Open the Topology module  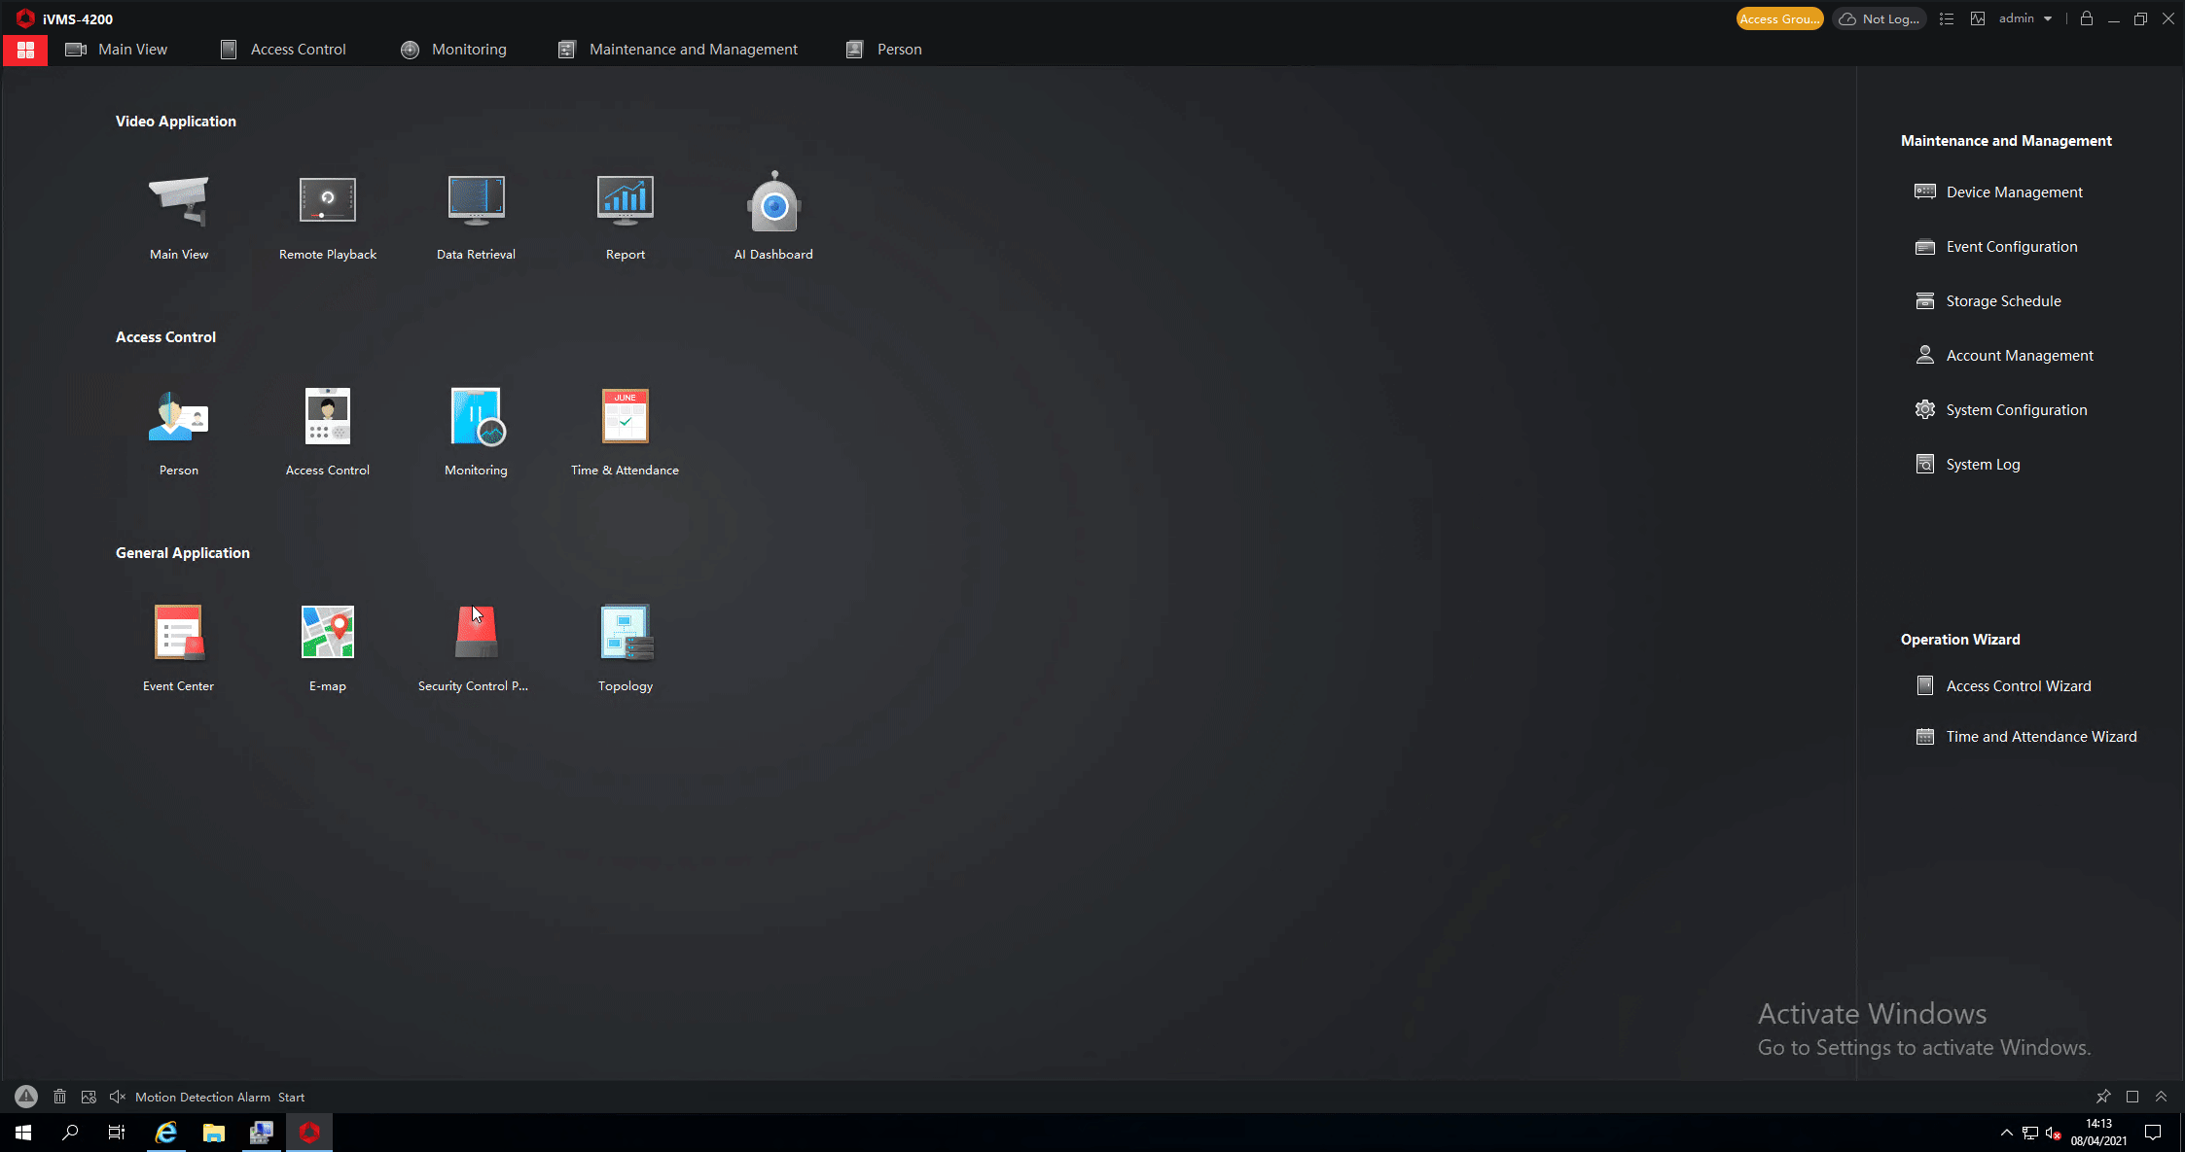625,633
